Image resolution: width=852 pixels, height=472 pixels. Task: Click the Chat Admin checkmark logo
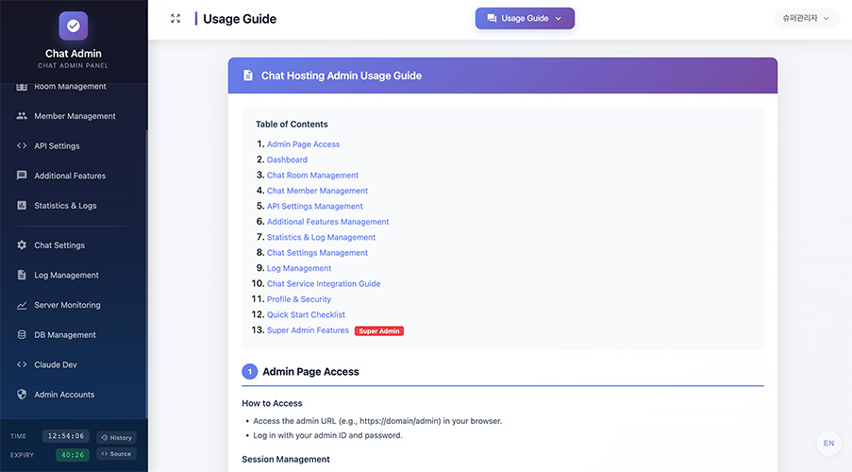click(x=74, y=25)
